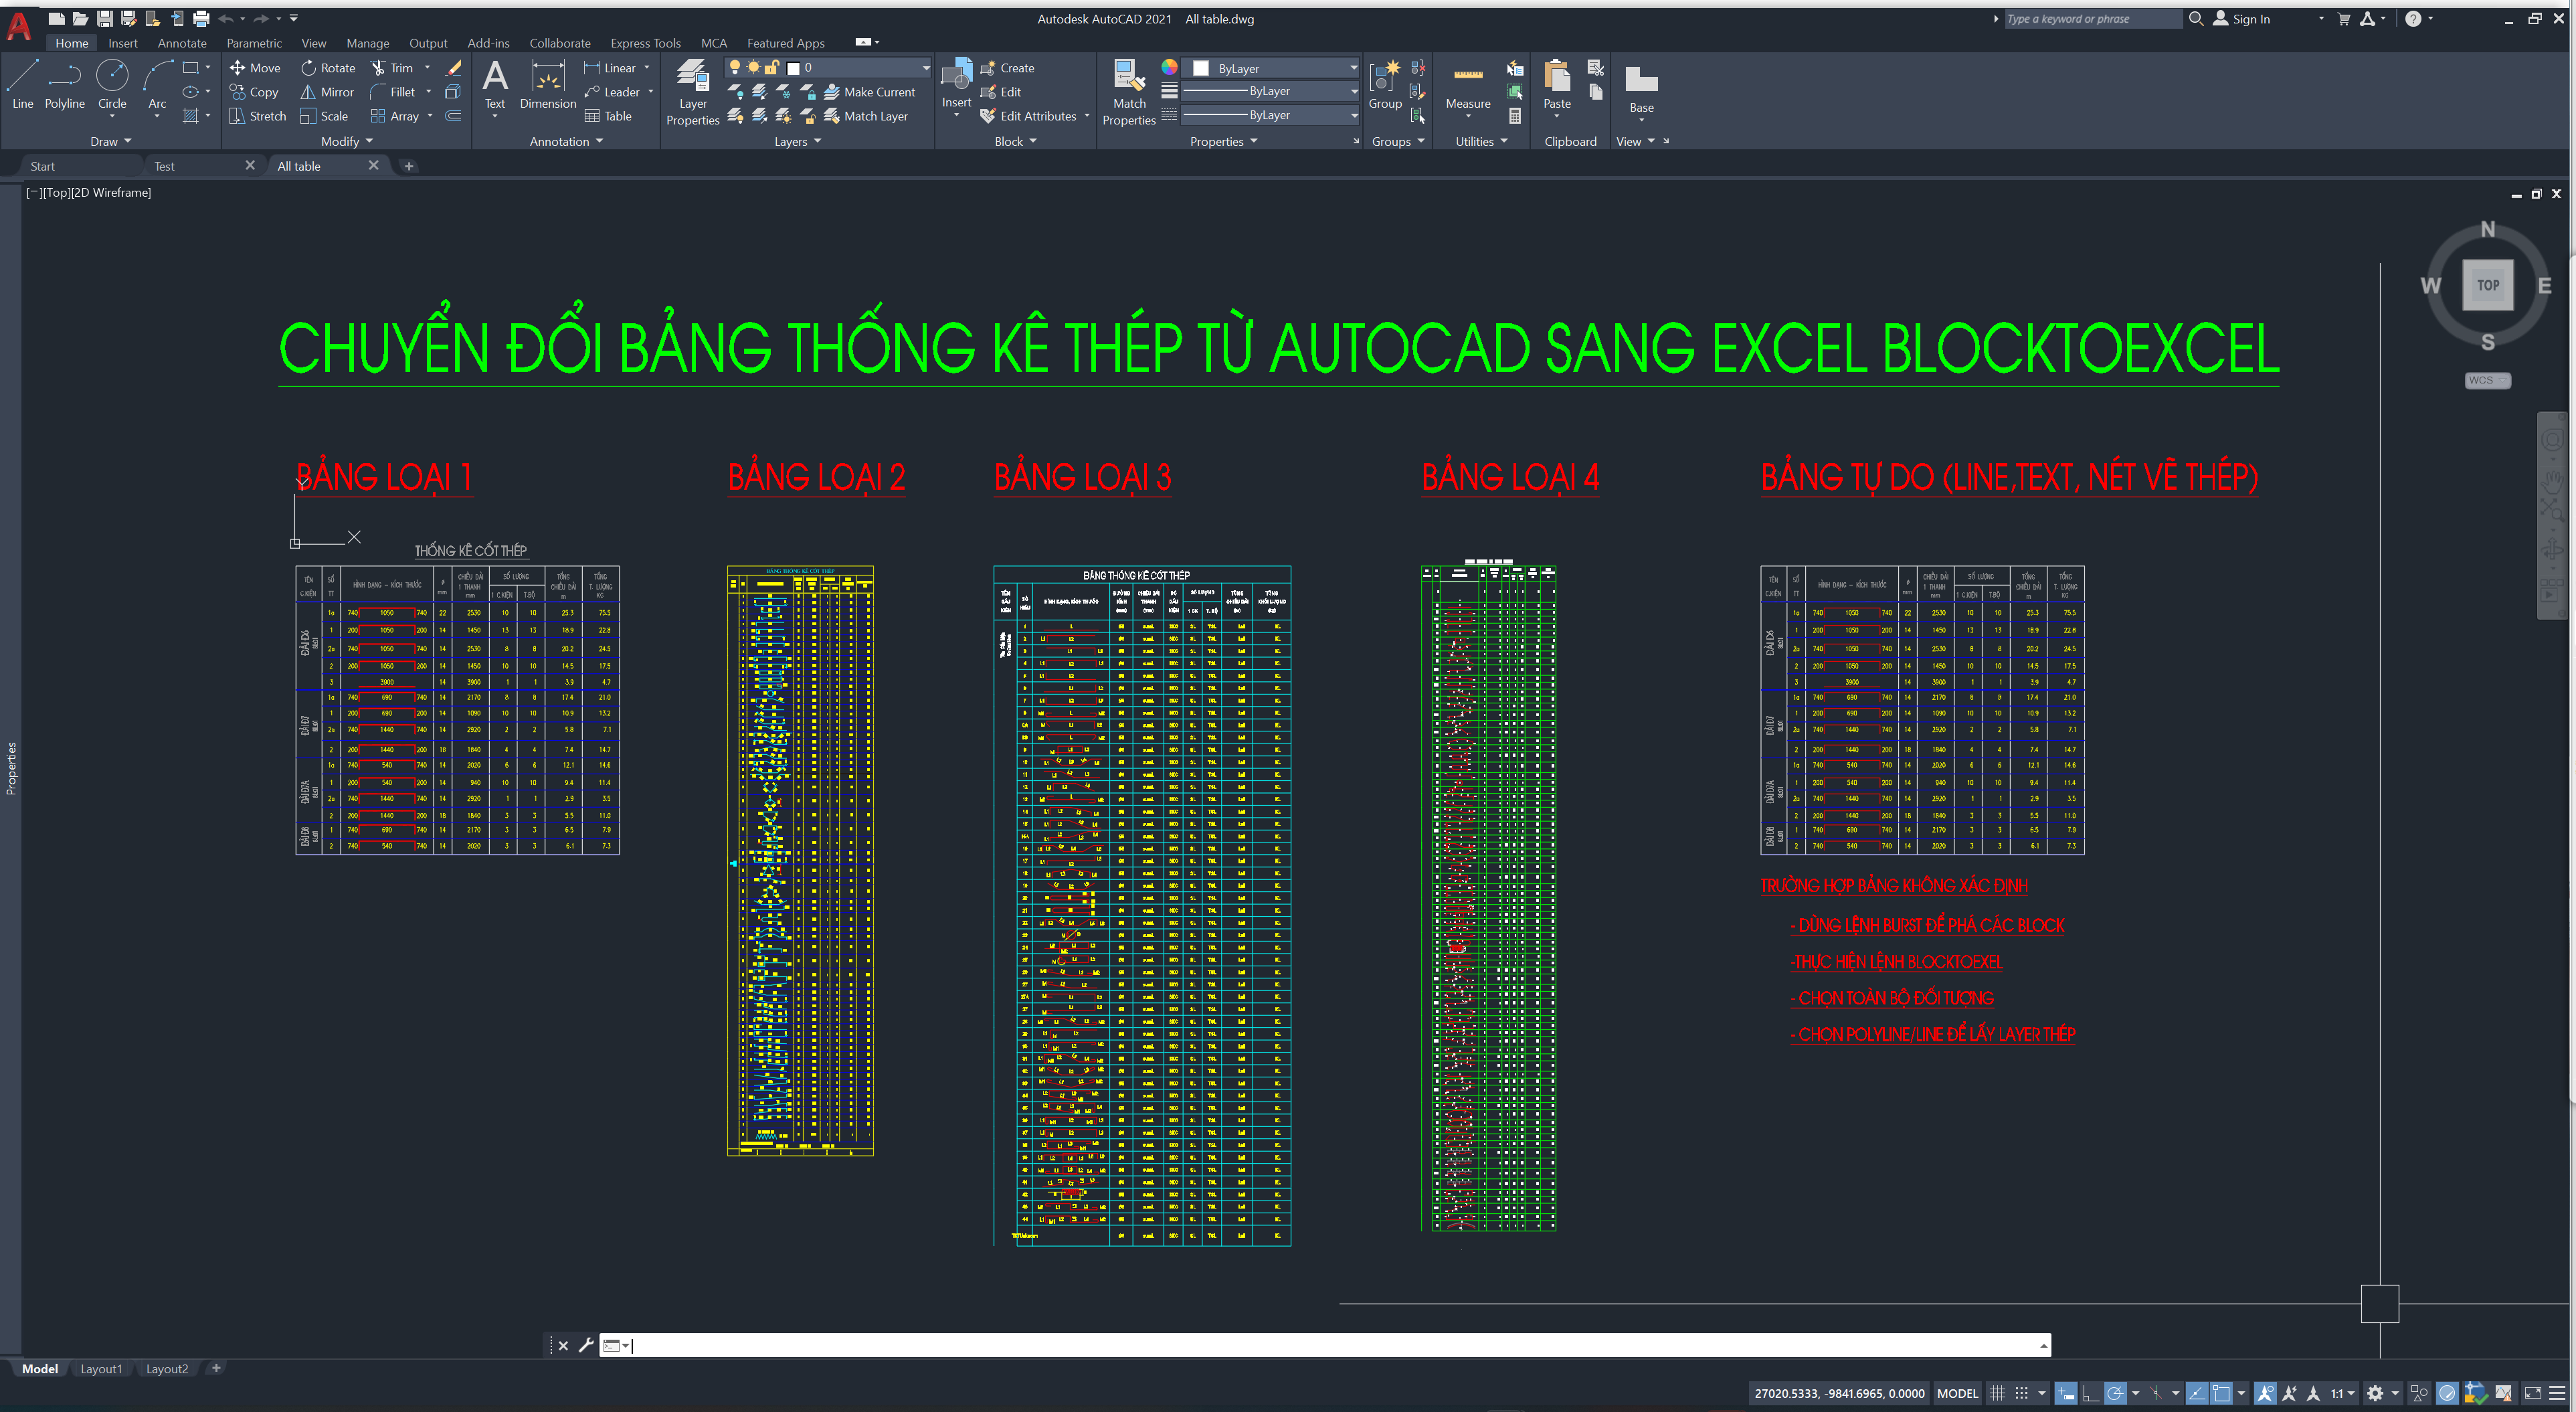Toggle the drawing grid display
Viewport: 2576px width, 1412px height.
(x=1997, y=1393)
